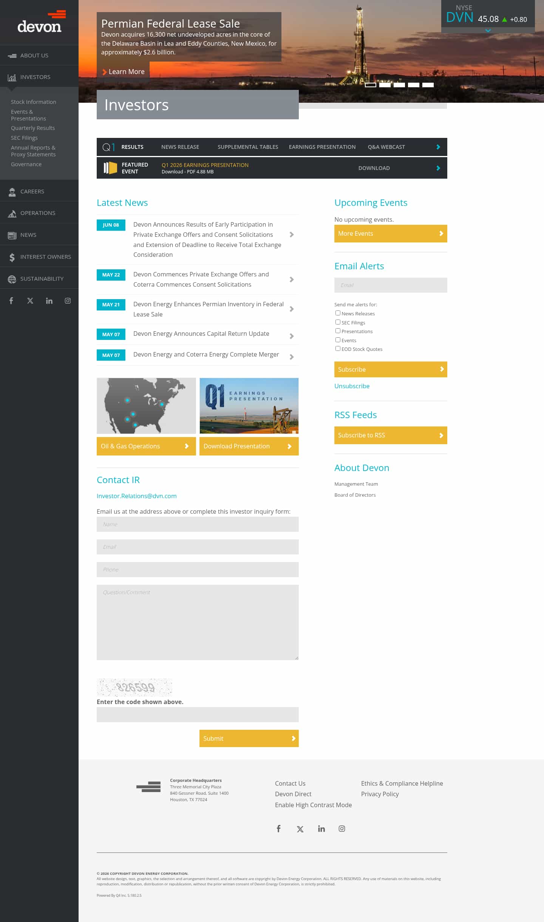Click blue arrow on Featured Event bar
This screenshot has height=922, width=544.
438,168
